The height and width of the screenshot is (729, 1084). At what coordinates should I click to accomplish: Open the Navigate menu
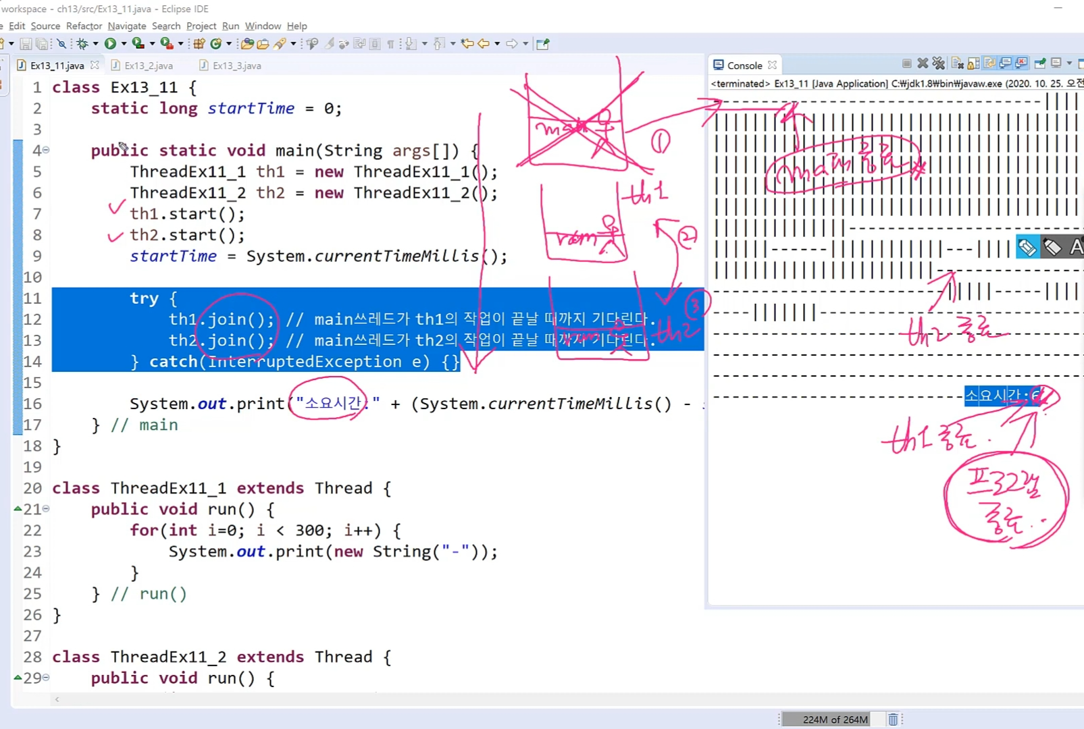tap(127, 26)
